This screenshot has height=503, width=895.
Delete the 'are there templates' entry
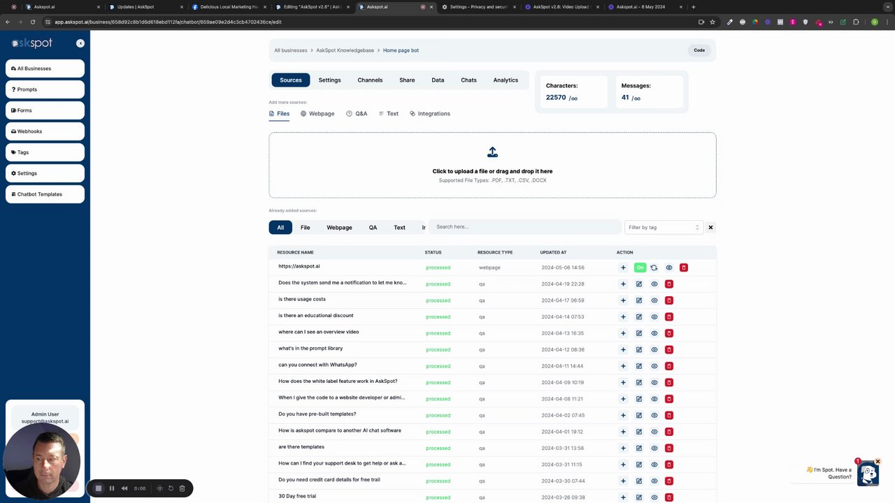pos(669,448)
